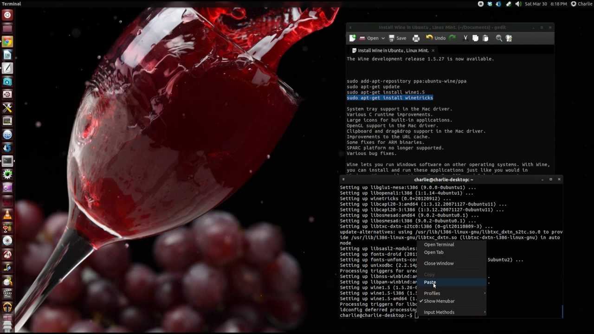Open the headphones audio launcher icon
The height and width of the screenshot is (334, 594).
(7, 307)
